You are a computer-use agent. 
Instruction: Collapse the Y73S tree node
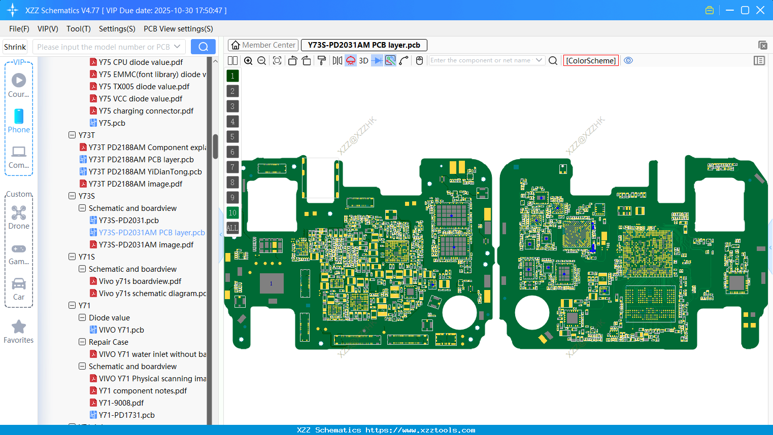[x=72, y=196]
